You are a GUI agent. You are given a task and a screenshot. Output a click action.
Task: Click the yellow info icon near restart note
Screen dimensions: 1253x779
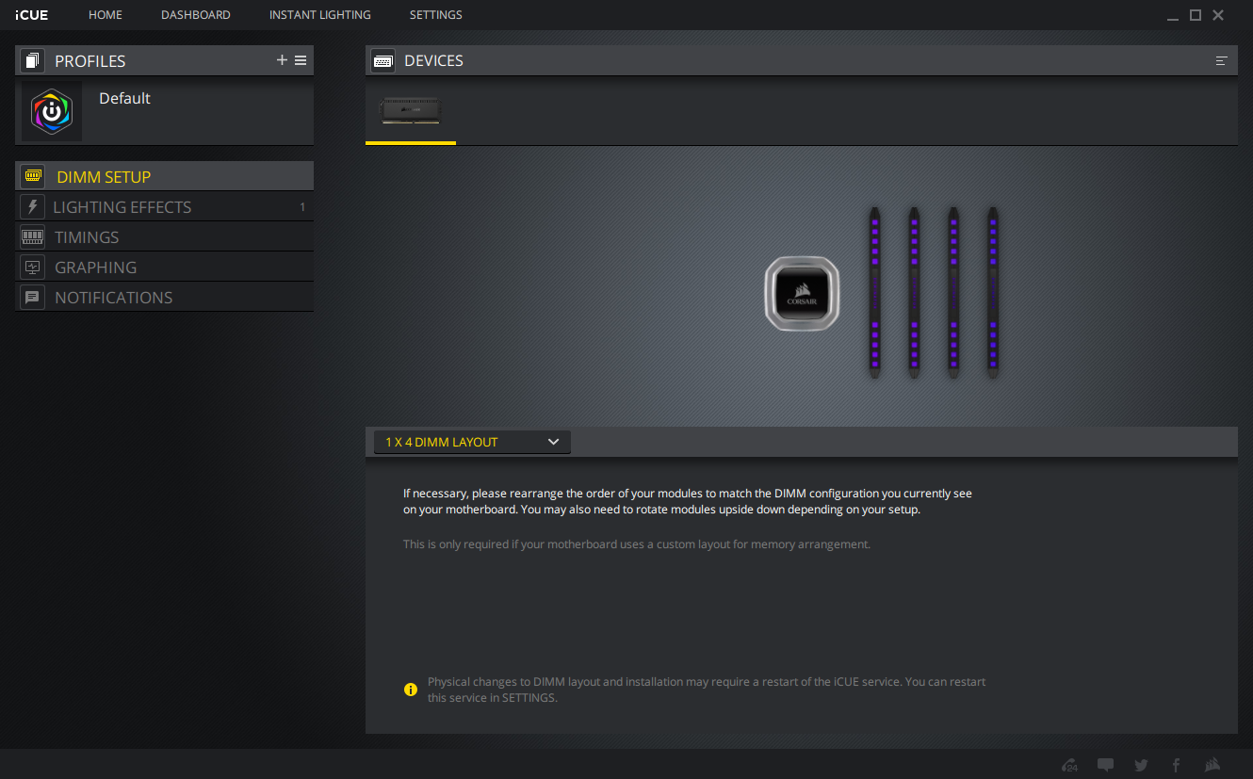tap(410, 690)
